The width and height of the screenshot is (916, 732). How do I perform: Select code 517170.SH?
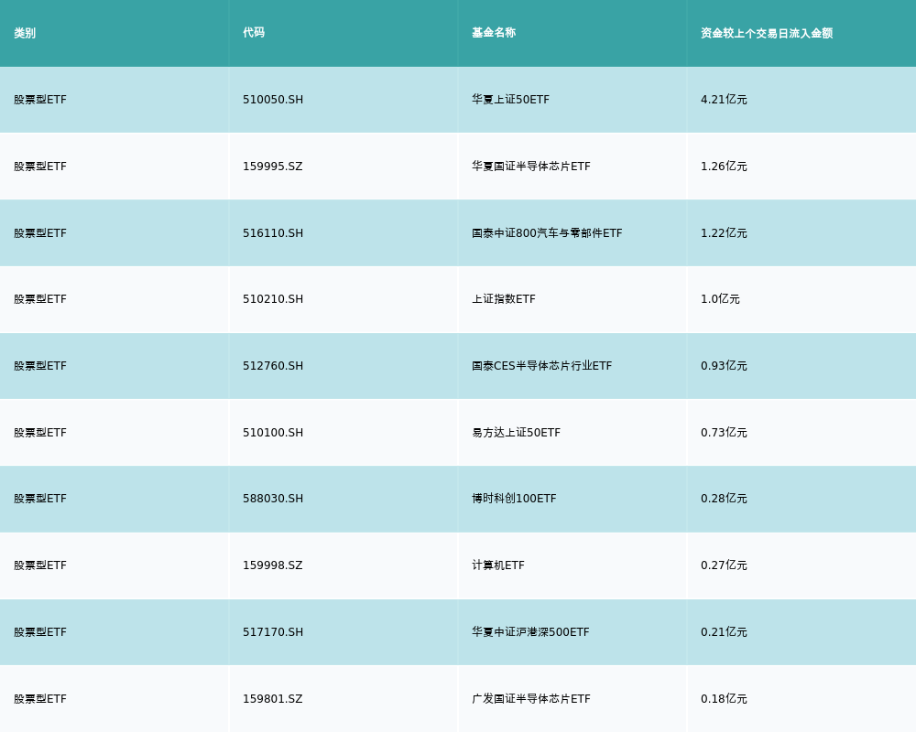273,632
